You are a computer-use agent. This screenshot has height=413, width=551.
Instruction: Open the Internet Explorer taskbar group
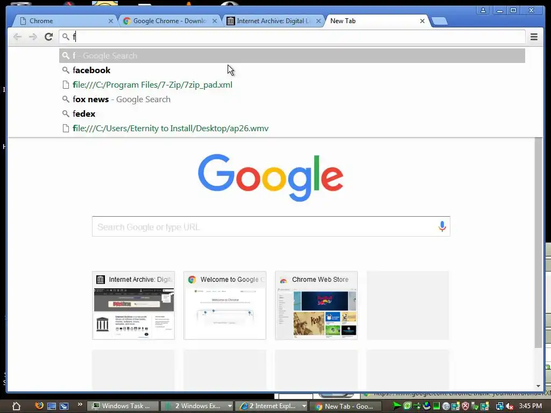269,406
